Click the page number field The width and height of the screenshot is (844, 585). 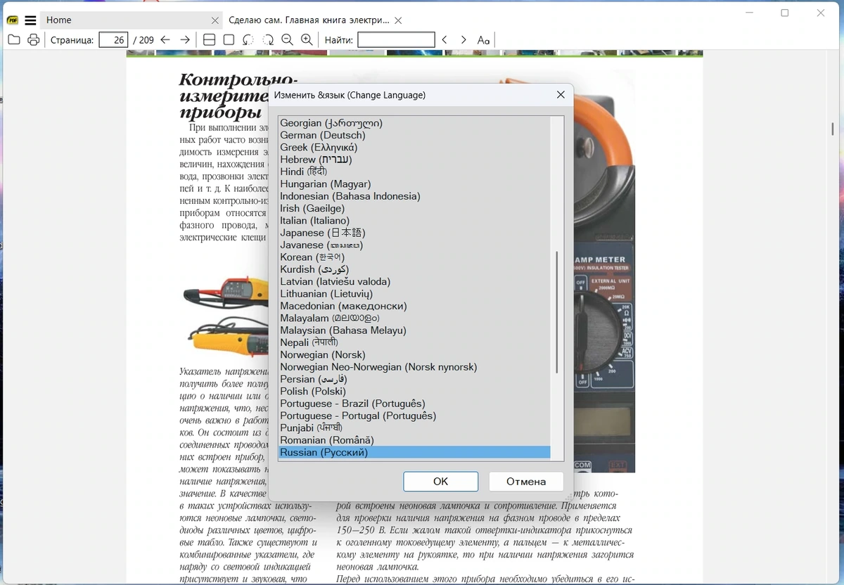pyautogui.click(x=113, y=40)
